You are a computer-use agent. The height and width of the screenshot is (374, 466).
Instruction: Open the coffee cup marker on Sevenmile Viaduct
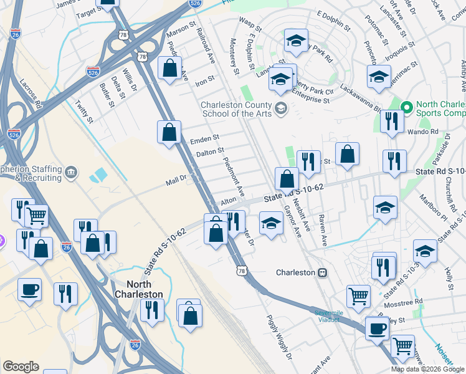(377, 329)
